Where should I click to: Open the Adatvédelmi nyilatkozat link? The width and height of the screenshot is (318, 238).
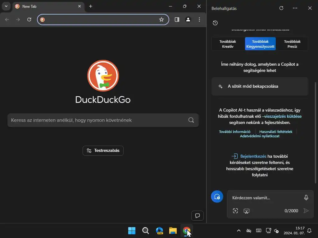(x=260, y=136)
